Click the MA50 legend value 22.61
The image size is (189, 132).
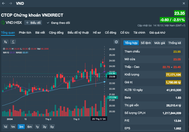(x=25, y=53)
